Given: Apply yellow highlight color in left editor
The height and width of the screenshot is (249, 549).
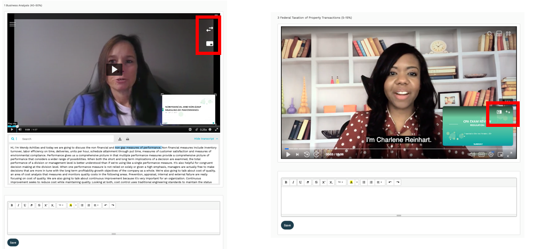Looking at the screenshot, I should coord(71,205).
